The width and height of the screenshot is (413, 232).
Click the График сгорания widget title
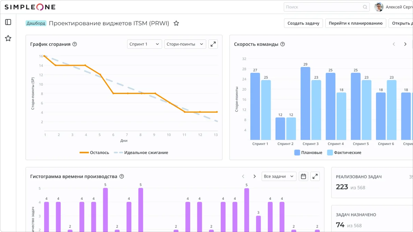50,44
